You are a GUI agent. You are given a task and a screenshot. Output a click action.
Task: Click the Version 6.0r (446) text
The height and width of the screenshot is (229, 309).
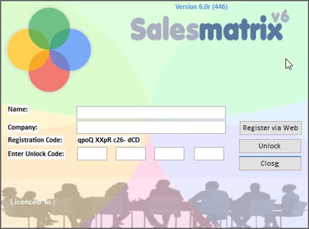click(x=201, y=7)
